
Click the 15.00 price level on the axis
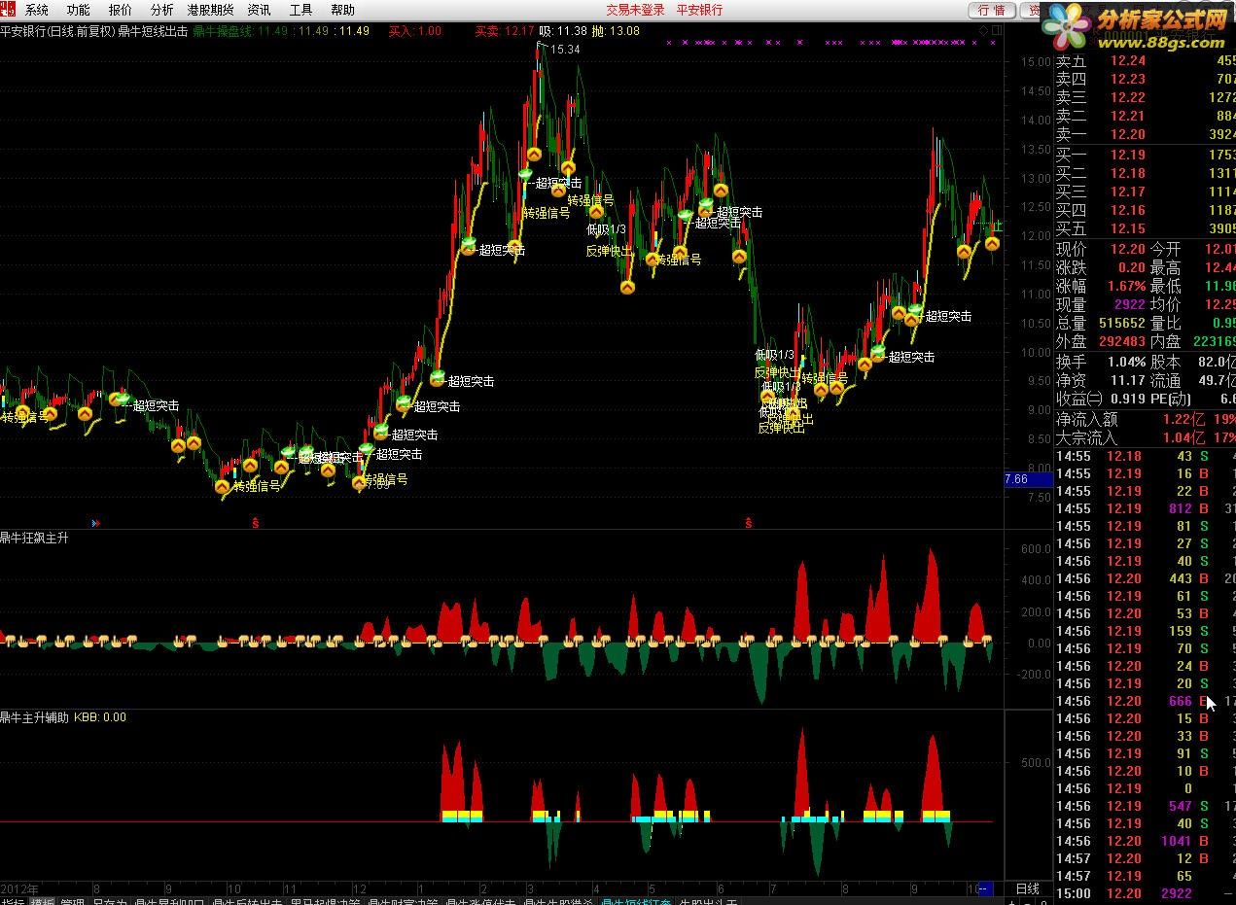tap(1035, 62)
